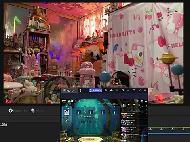Select the モバレ emulator tab
190x142 pixels.
tap(70, 90)
